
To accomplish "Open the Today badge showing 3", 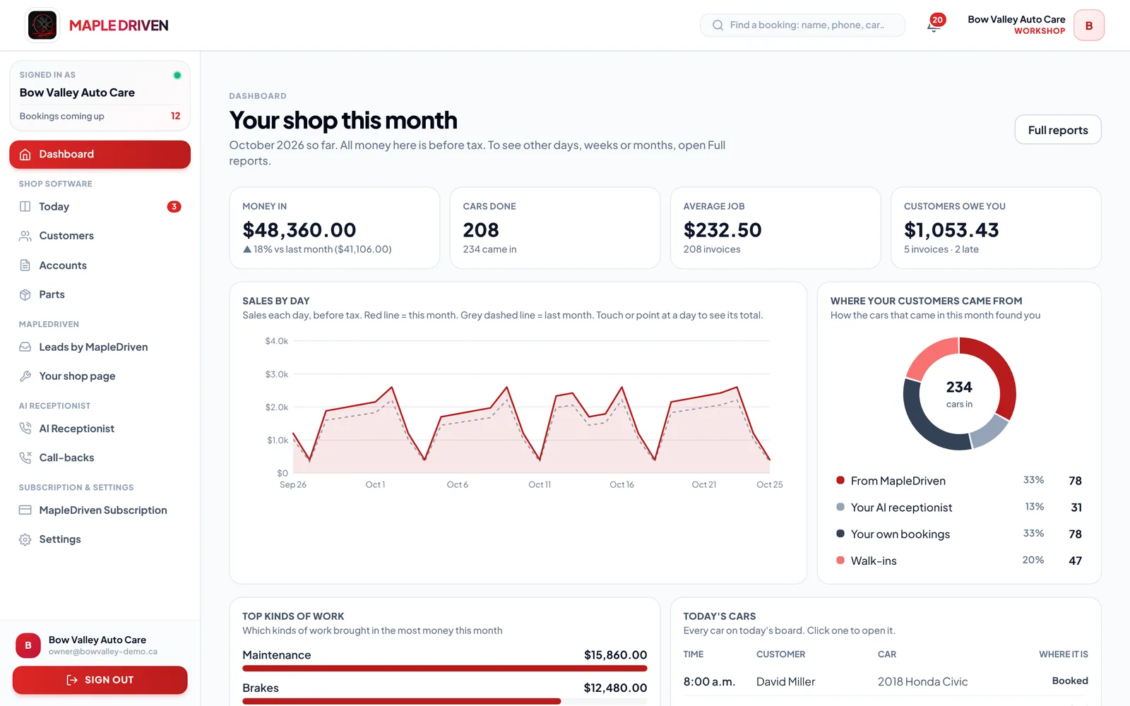I will coord(174,207).
